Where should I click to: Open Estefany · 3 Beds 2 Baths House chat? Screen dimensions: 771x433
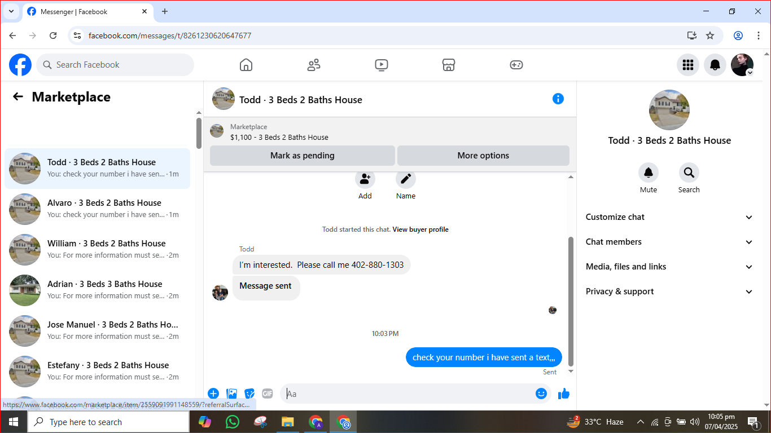tap(97, 372)
